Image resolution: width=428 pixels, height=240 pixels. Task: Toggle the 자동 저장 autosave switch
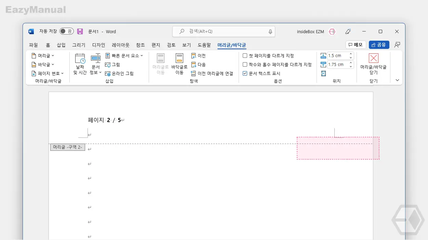67,31
